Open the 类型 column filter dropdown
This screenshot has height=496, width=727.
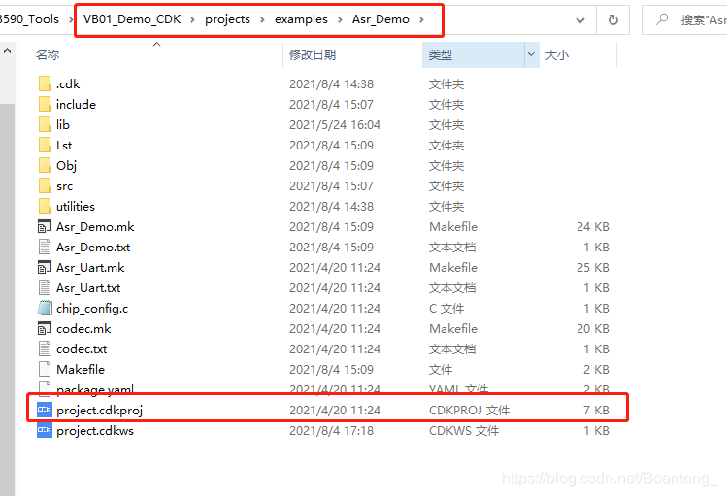pyautogui.click(x=531, y=54)
